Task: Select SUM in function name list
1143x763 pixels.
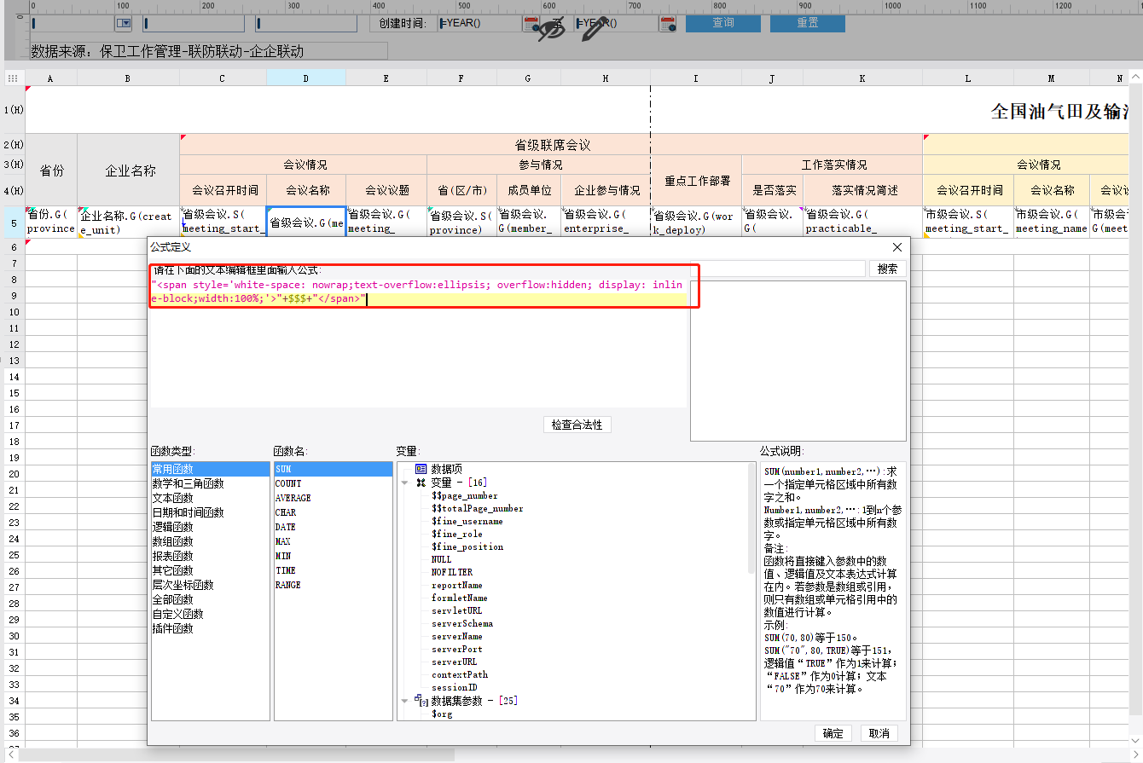Action: click(333, 469)
